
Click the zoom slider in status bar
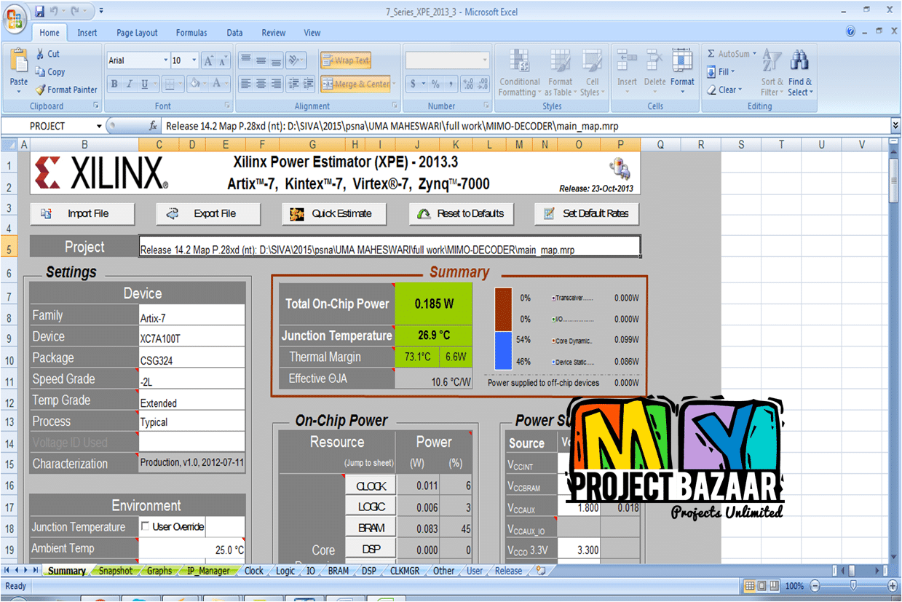(853, 586)
